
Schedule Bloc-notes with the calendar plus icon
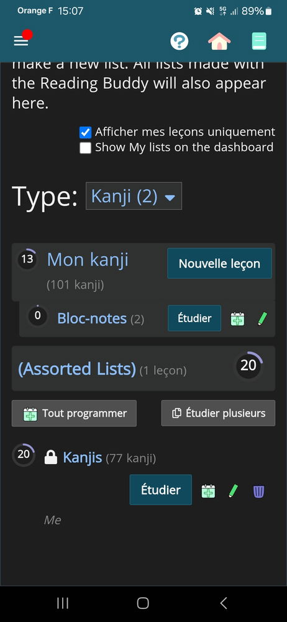pos(237,318)
